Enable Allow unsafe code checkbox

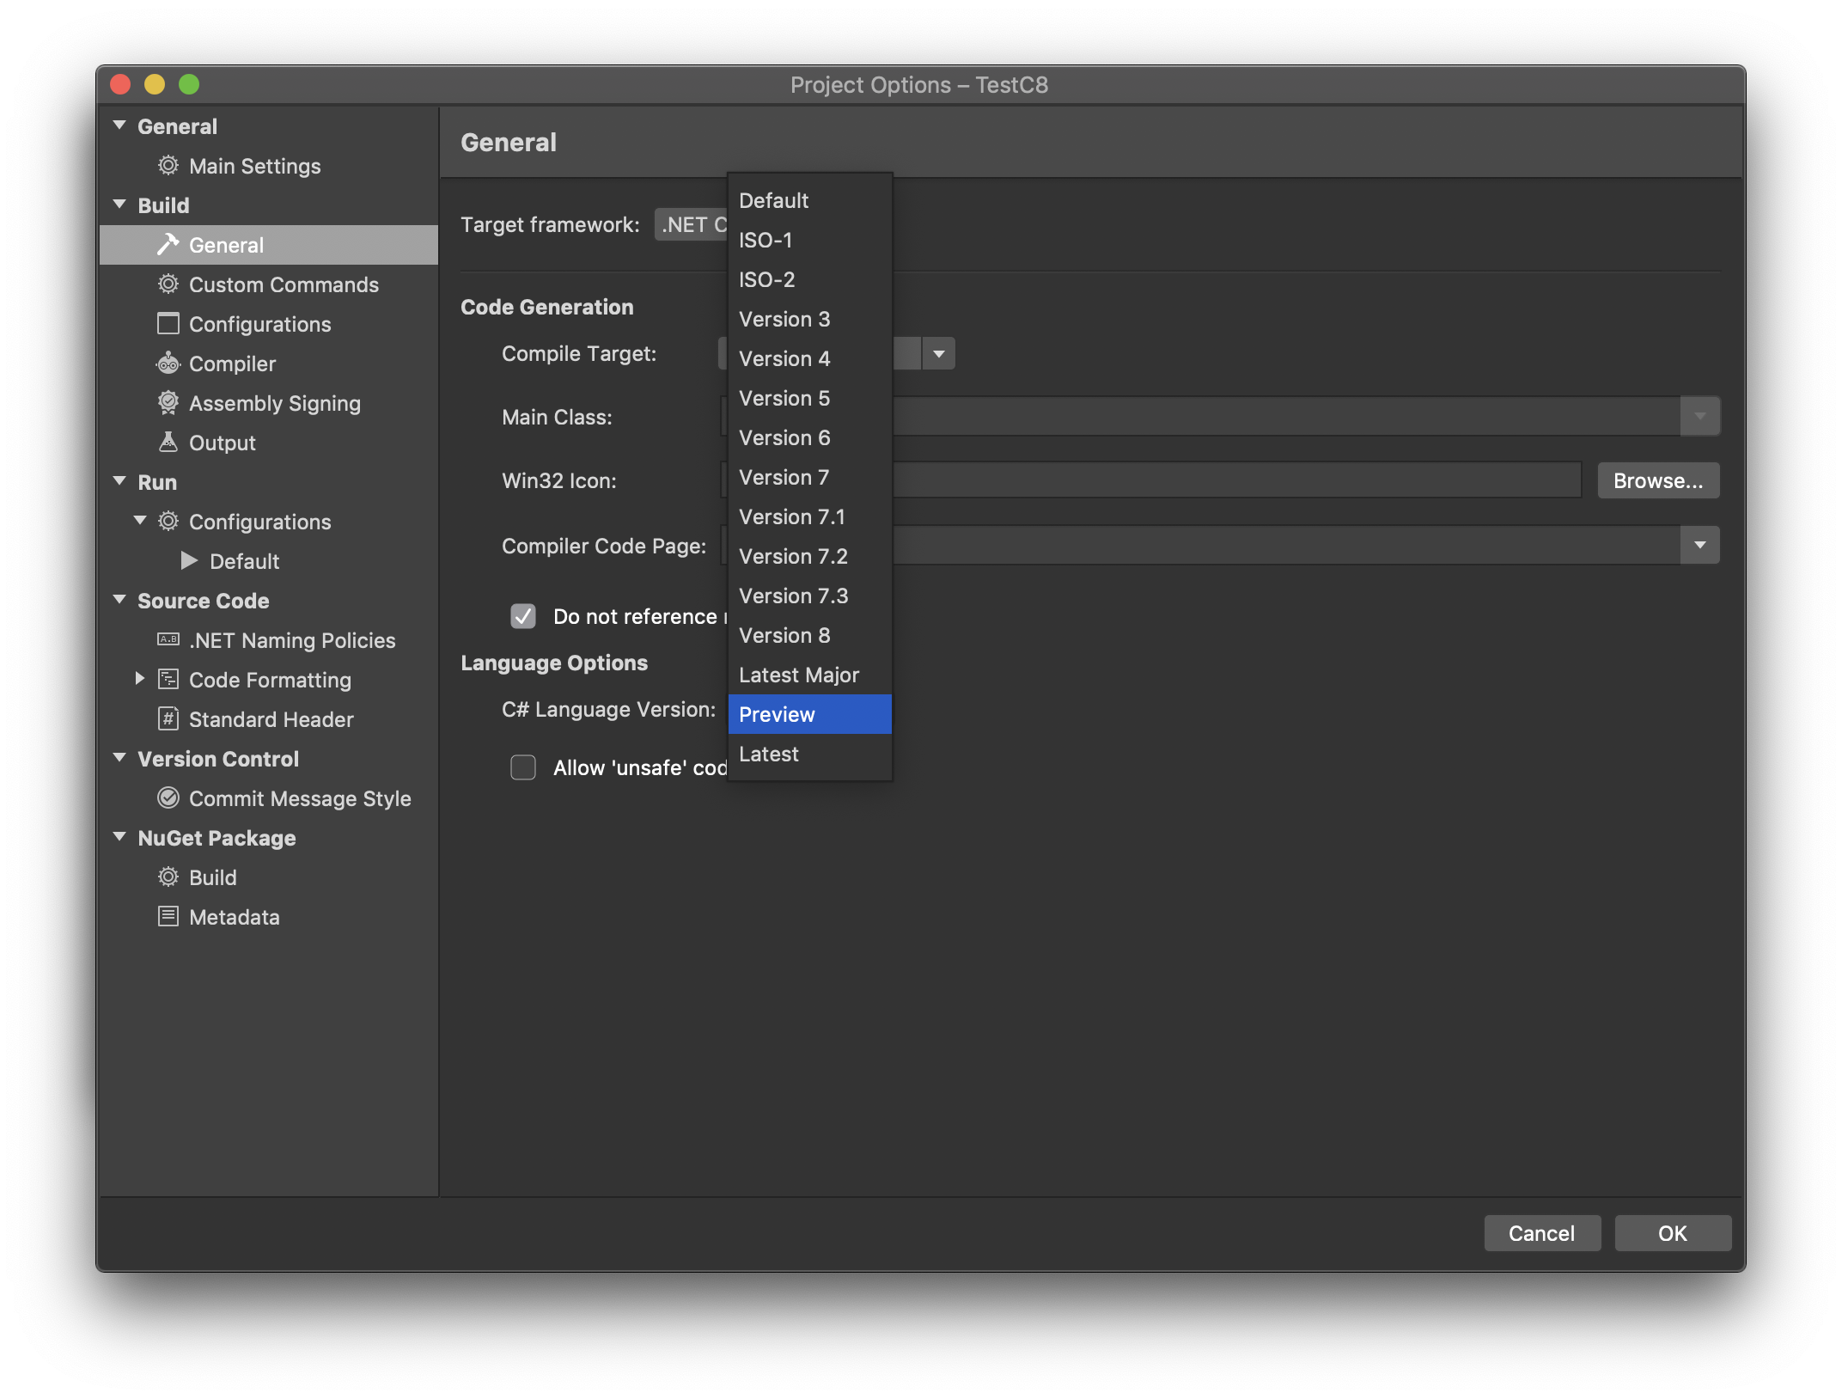click(521, 761)
